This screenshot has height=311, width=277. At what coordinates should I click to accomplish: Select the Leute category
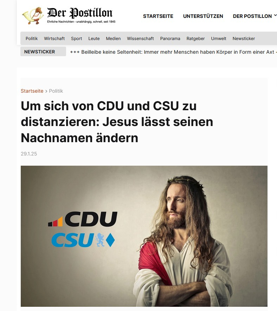(x=94, y=39)
